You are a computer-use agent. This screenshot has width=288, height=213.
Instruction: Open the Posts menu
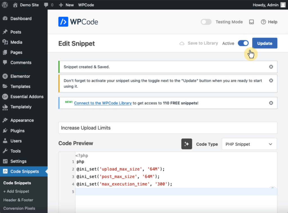click(x=16, y=32)
